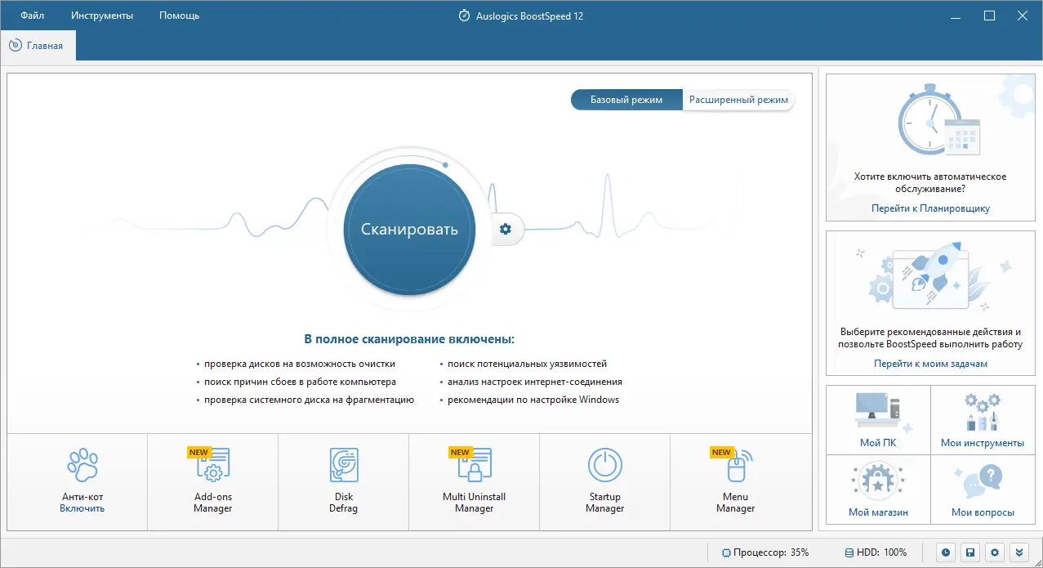
Task: Enable Анти-кот via Включить link
Action: click(82, 508)
